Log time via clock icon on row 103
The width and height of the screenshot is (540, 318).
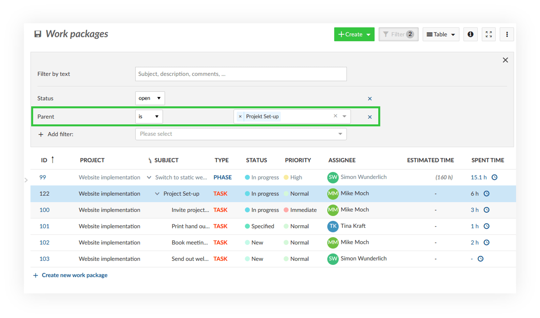coord(480,259)
